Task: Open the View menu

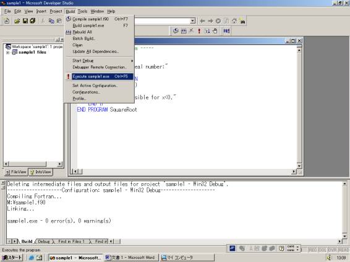Action: coord(28,11)
